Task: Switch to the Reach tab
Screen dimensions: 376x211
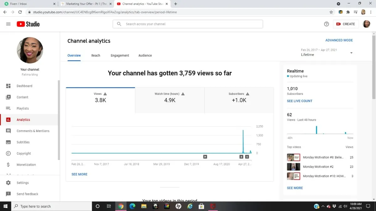Action: coord(96,56)
